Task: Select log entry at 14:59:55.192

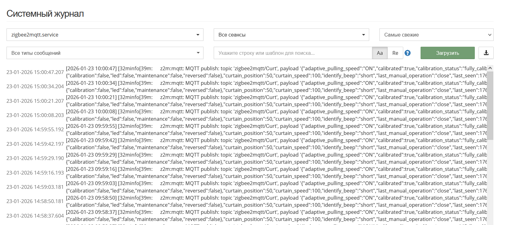Action: tap(35, 129)
